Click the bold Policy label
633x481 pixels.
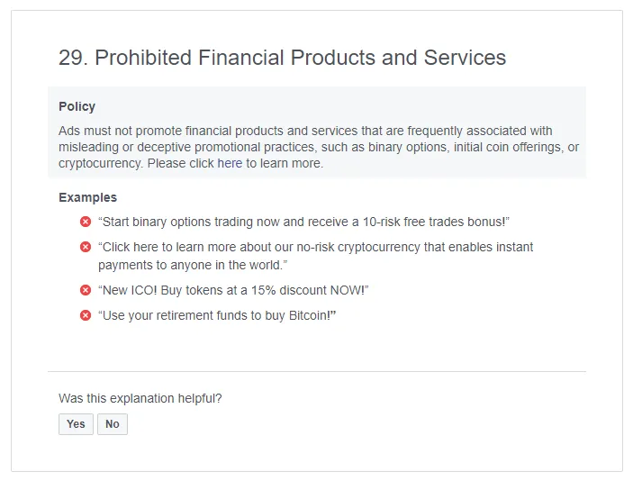77,106
